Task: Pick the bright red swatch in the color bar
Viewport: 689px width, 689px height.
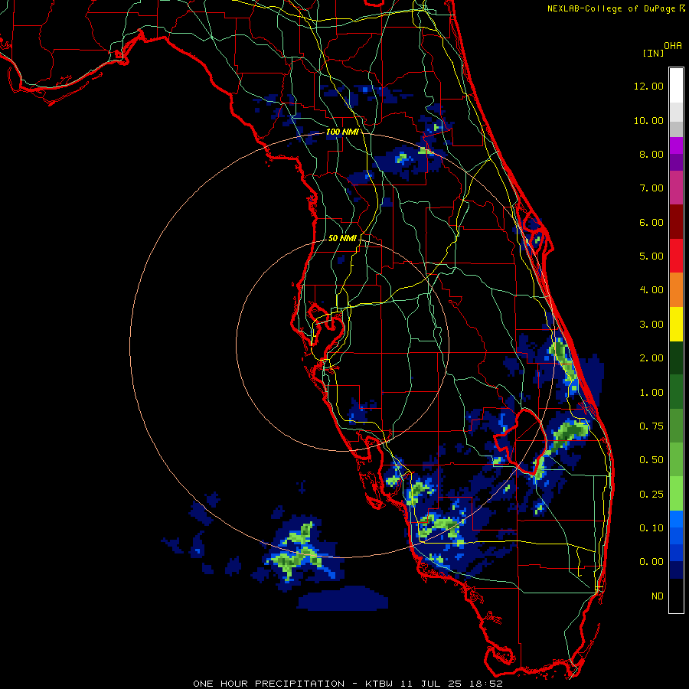Action: tap(676, 256)
